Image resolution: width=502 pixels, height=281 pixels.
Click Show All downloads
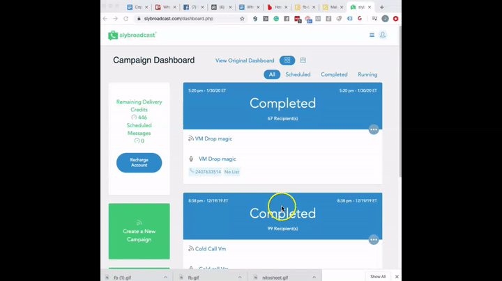click(377, 277)
